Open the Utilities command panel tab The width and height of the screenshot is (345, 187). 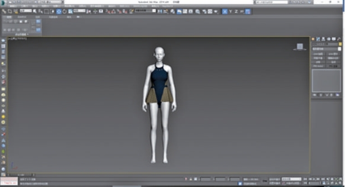tap(339, 39)
